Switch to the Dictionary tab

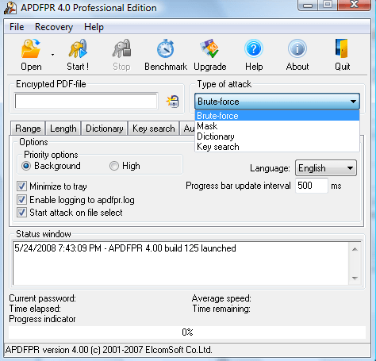pyautogui.click(x=105, y=129)
